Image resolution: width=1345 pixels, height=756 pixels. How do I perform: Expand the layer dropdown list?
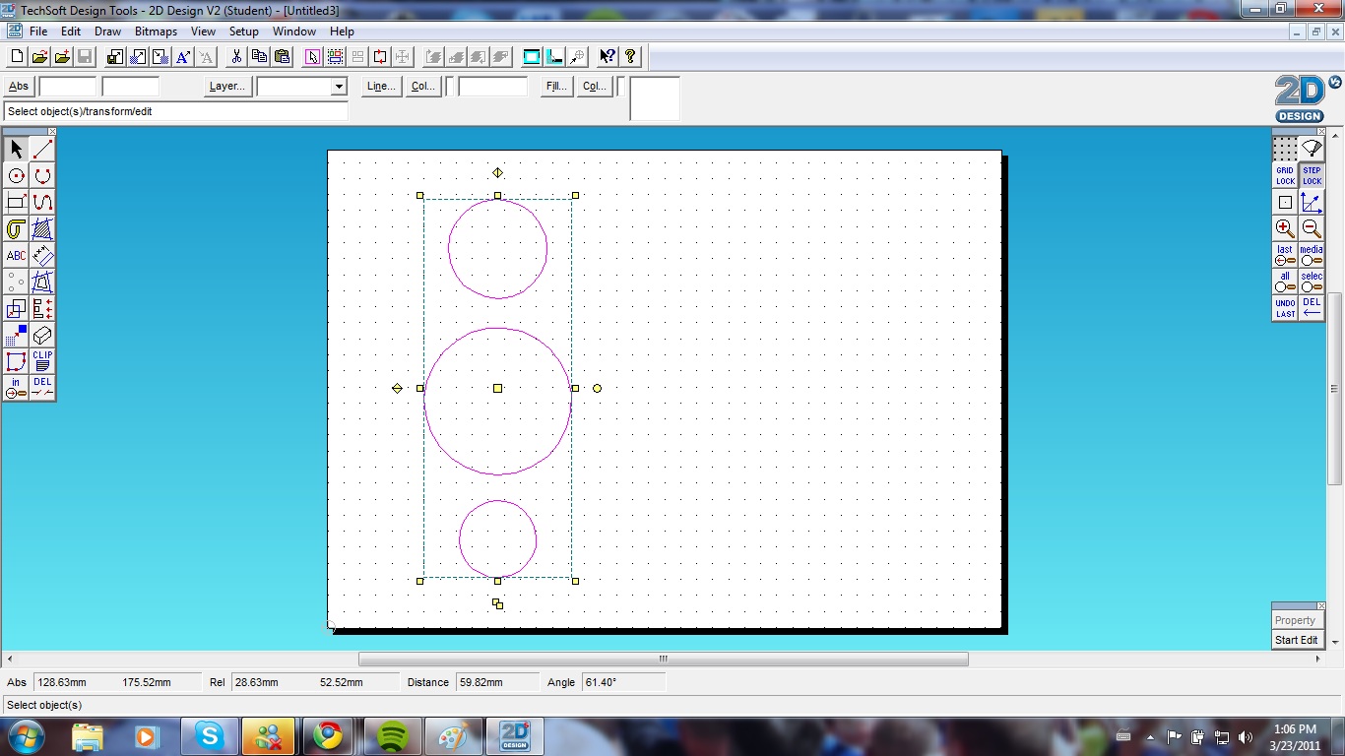coord(339,87)
